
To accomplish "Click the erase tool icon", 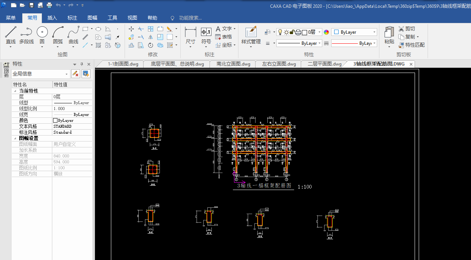I will (x=169, y=29).
